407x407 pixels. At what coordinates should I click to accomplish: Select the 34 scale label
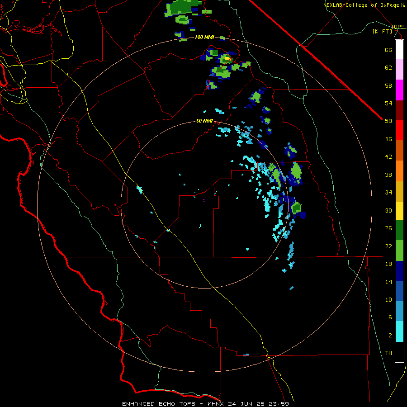388,192
